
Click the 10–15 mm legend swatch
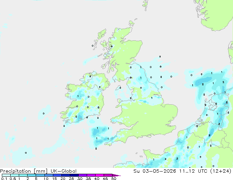coord(49,175)
